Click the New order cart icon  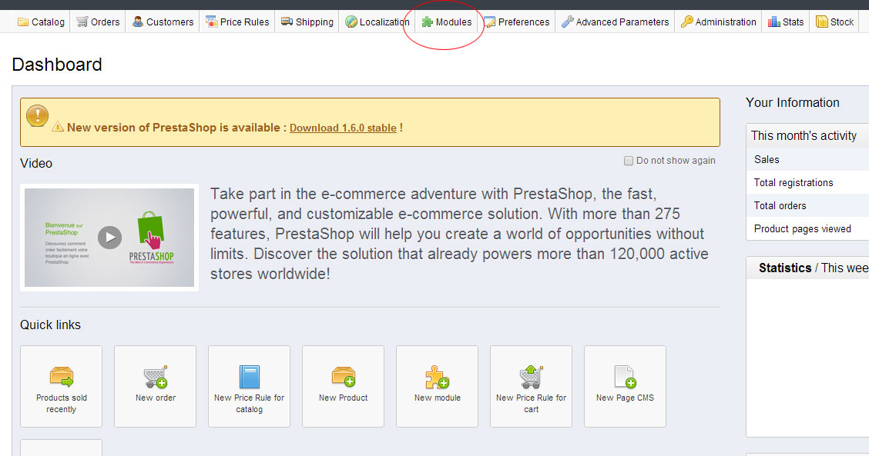point(155,377)
